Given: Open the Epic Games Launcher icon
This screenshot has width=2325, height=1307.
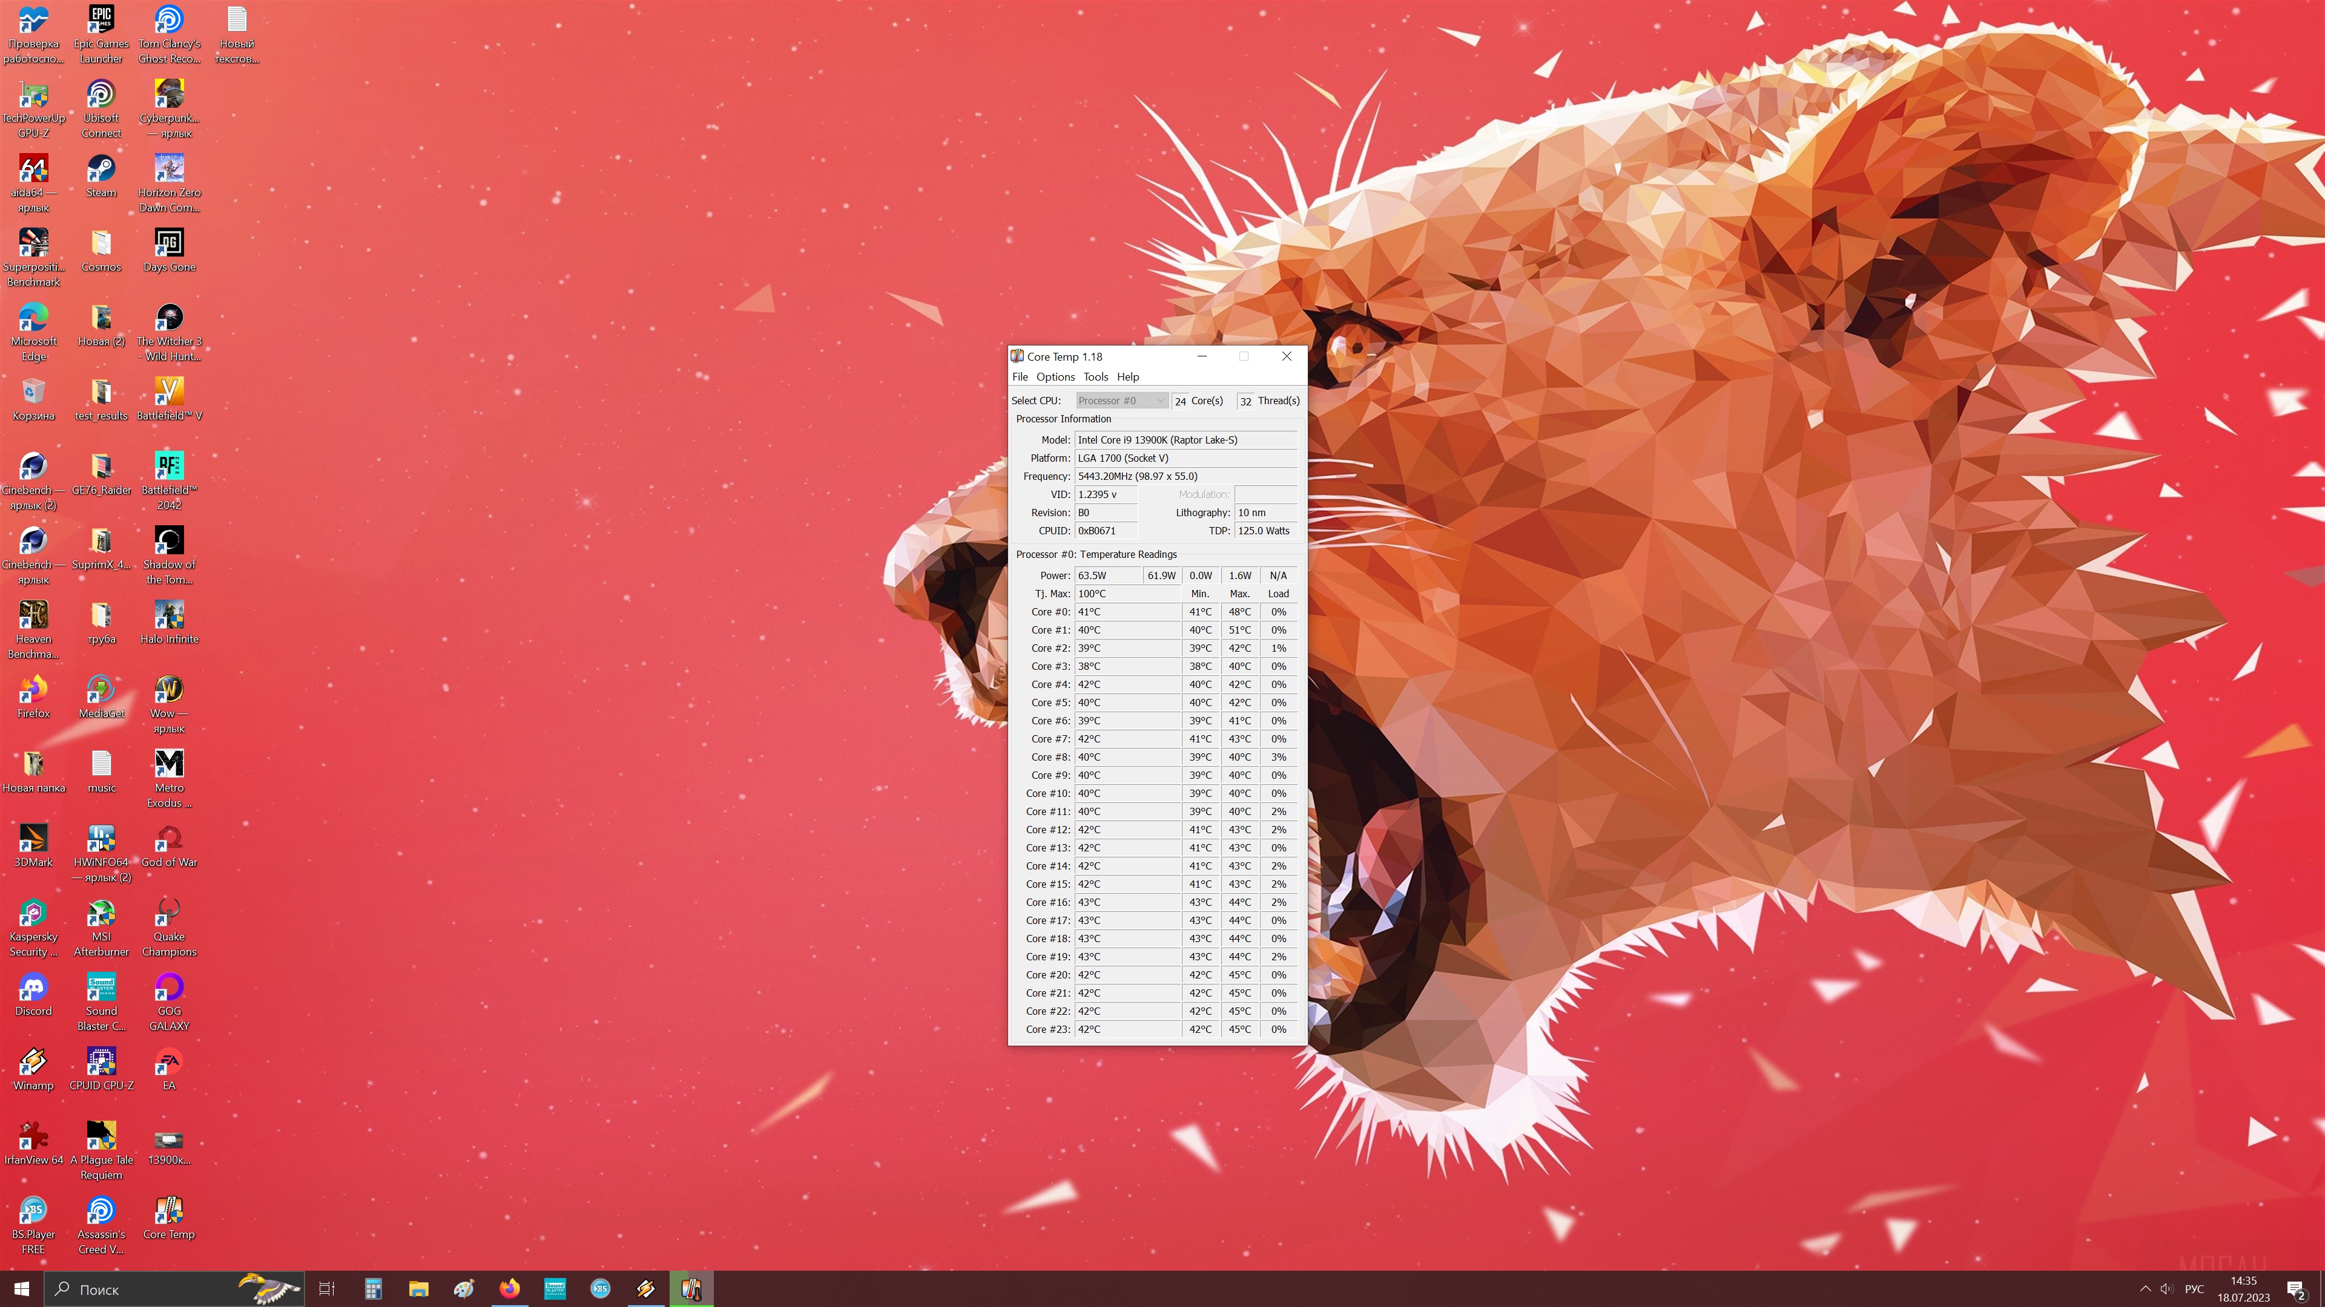Looking at the screenshot, I should (x=101, y=21).
